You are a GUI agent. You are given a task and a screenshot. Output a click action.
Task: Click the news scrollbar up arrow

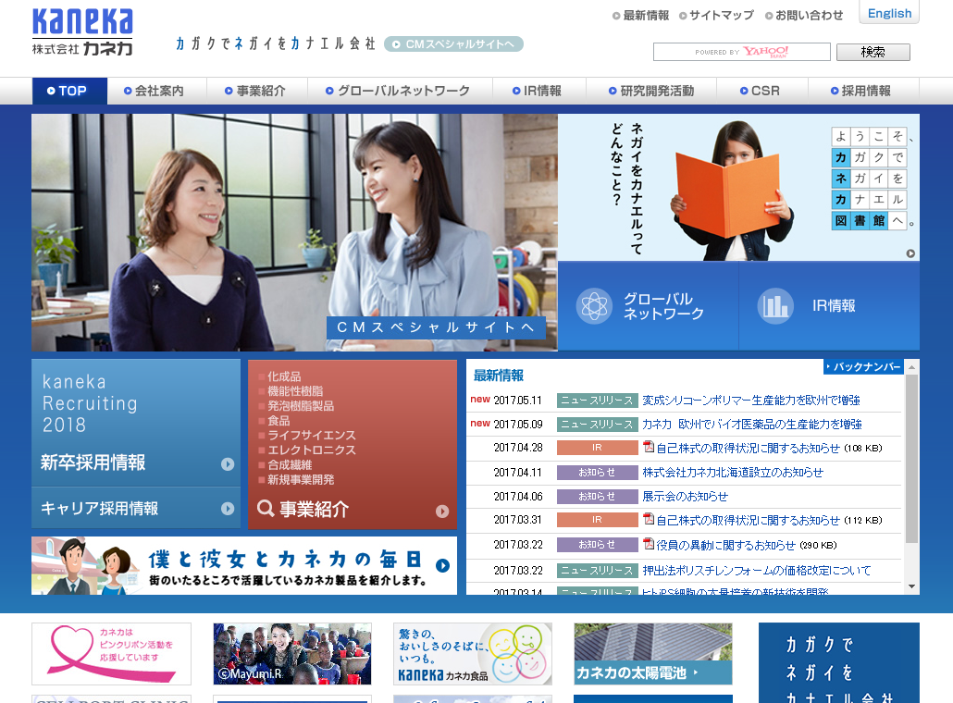(911, 367)
